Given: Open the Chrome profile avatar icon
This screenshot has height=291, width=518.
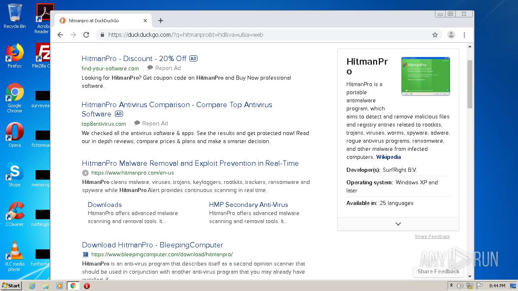Looking at the screenshot, I should click(451, 35).
